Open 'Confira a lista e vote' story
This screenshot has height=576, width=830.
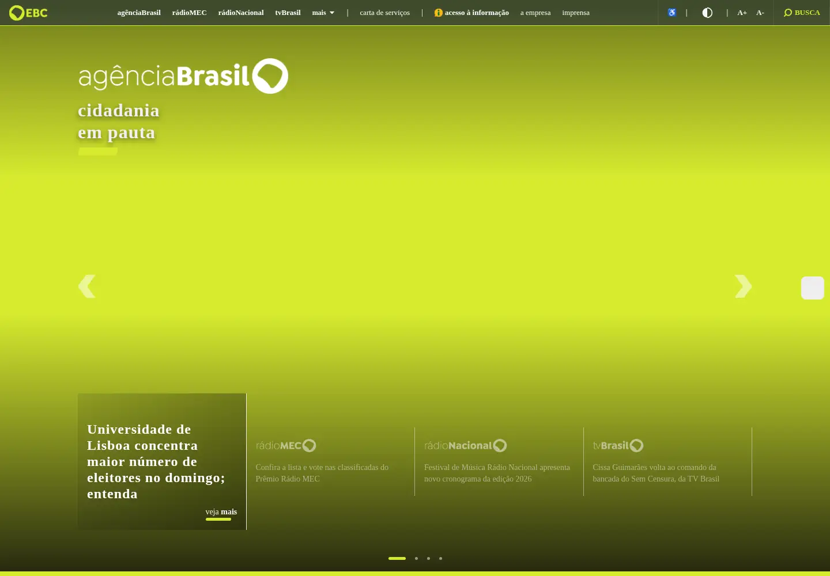click(x=322, y=473)
